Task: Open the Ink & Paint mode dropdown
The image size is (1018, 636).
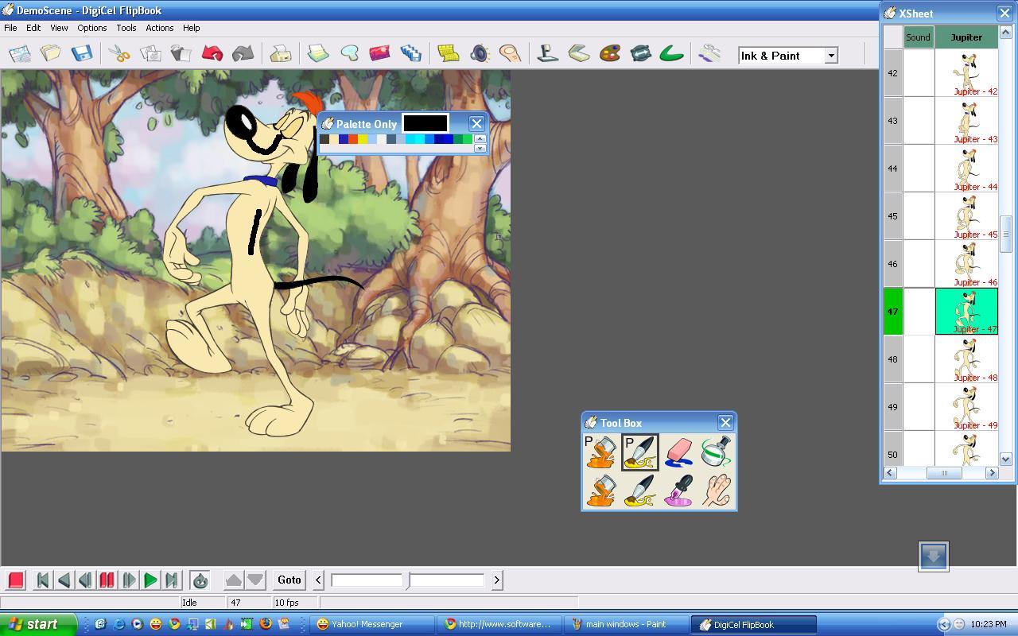Action: point(830,56)
